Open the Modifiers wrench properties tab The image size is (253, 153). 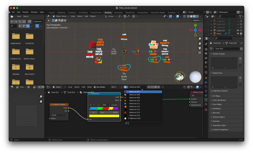point(206,82)
